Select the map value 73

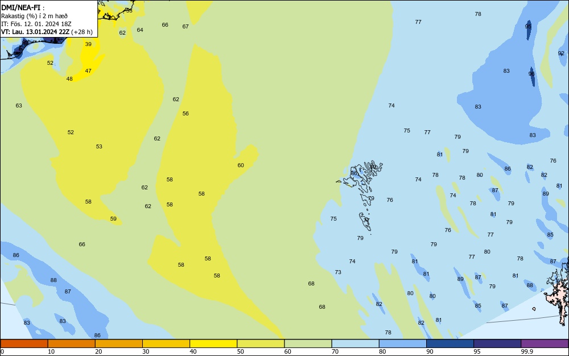tap(338, 272)
